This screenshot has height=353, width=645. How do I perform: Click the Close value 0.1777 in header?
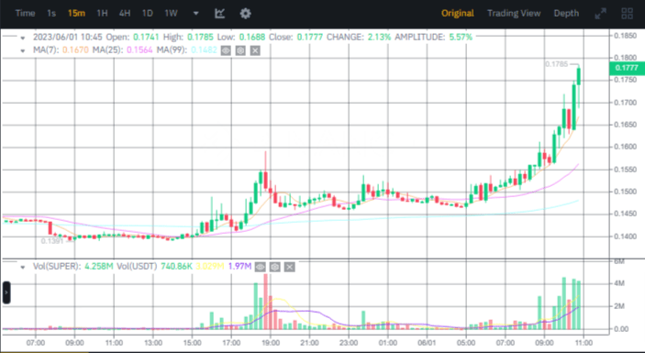click(310, 37)
